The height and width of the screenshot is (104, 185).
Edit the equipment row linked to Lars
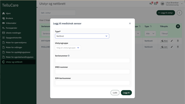click(172, 47)
